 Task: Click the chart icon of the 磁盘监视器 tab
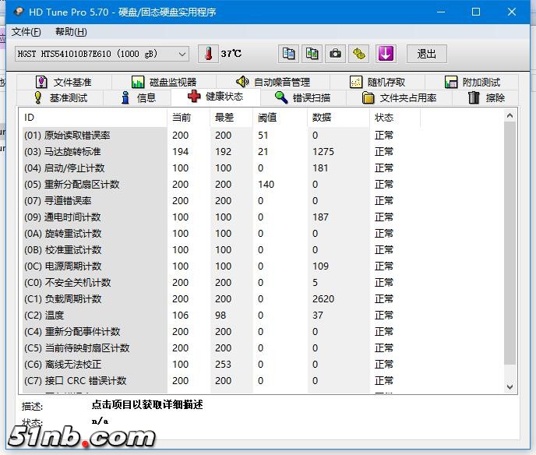pyautogui.click(x=138, y=82)
